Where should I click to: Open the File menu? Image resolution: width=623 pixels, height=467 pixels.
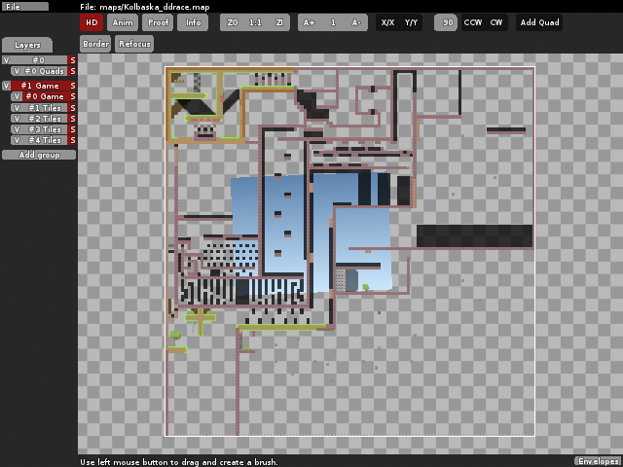[x=25, y=7]
